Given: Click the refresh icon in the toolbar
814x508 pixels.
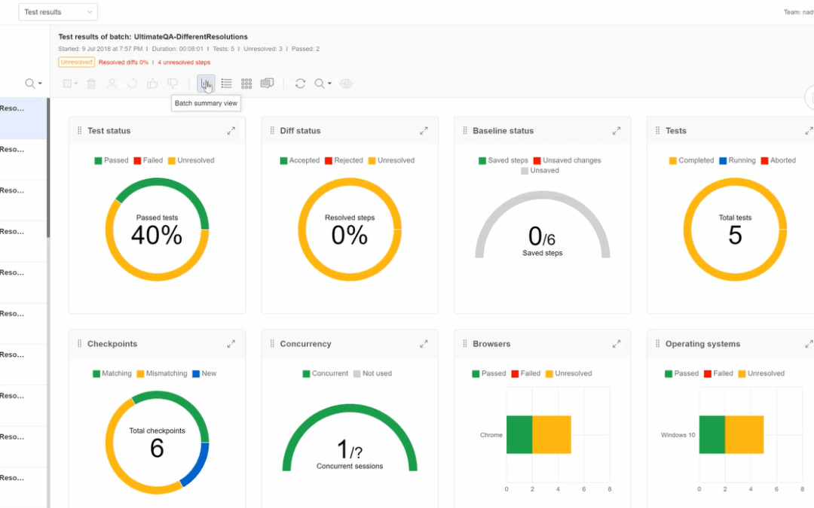Looking at the screenshot, I should [x=300, y=84].
